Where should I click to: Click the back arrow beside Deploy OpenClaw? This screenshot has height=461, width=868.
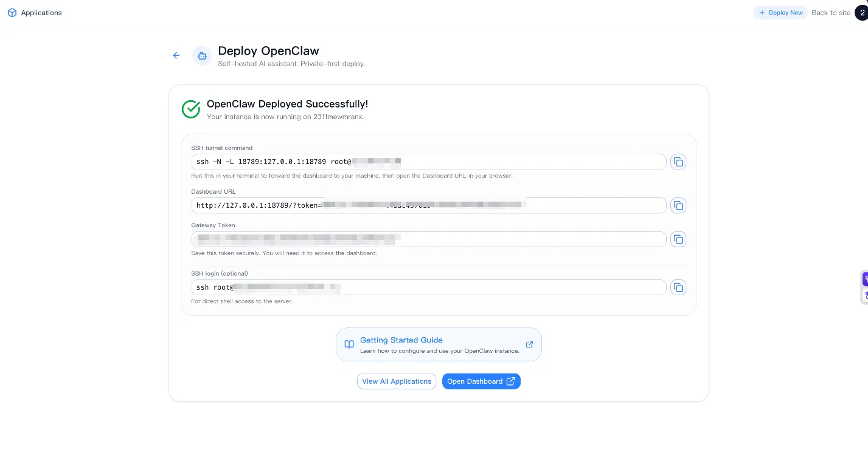(x=176, y=55)
